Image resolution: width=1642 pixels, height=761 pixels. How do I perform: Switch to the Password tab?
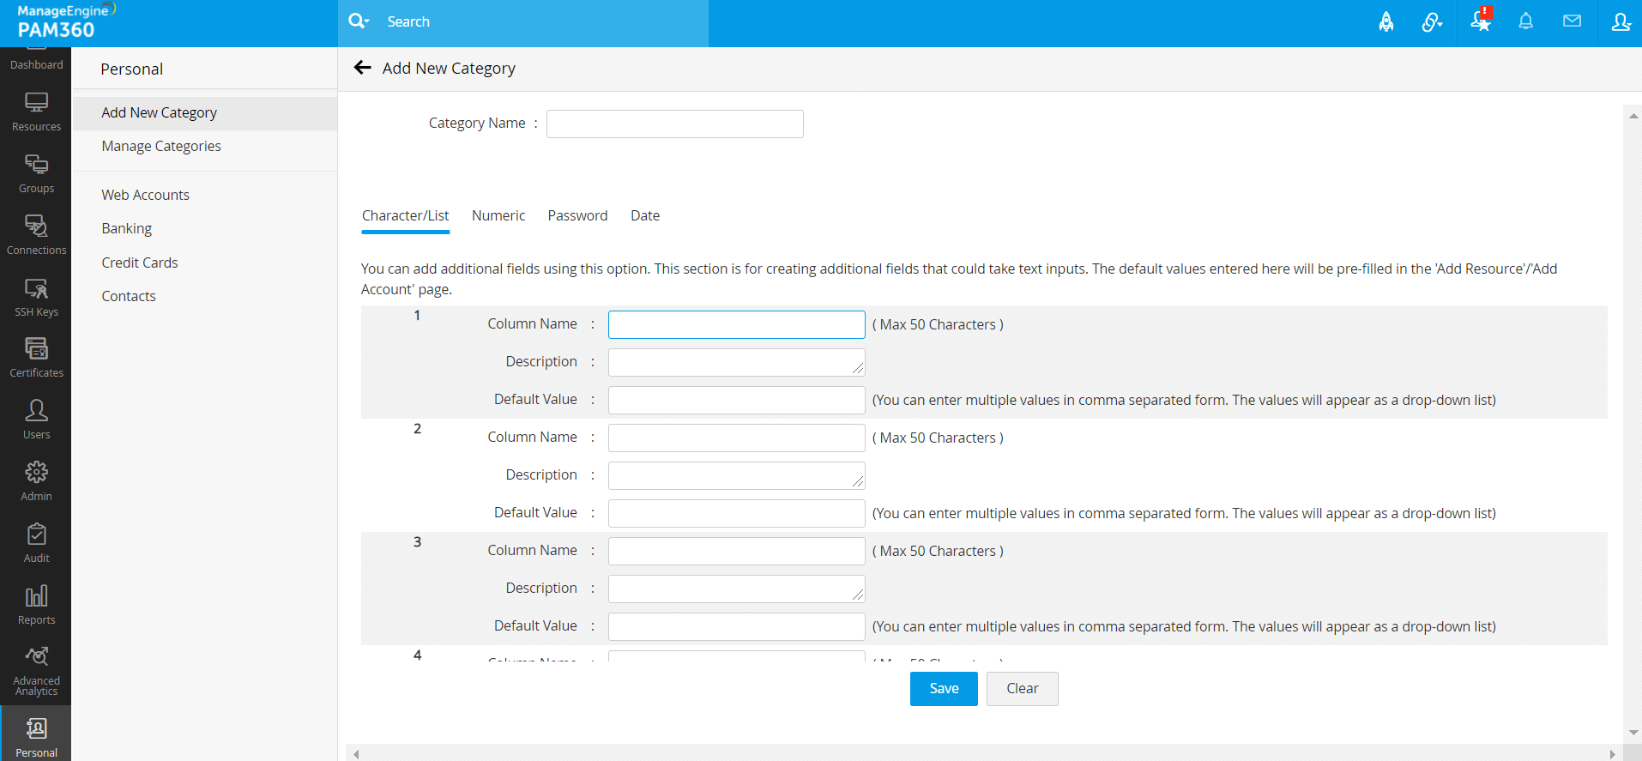coord(577,216)
